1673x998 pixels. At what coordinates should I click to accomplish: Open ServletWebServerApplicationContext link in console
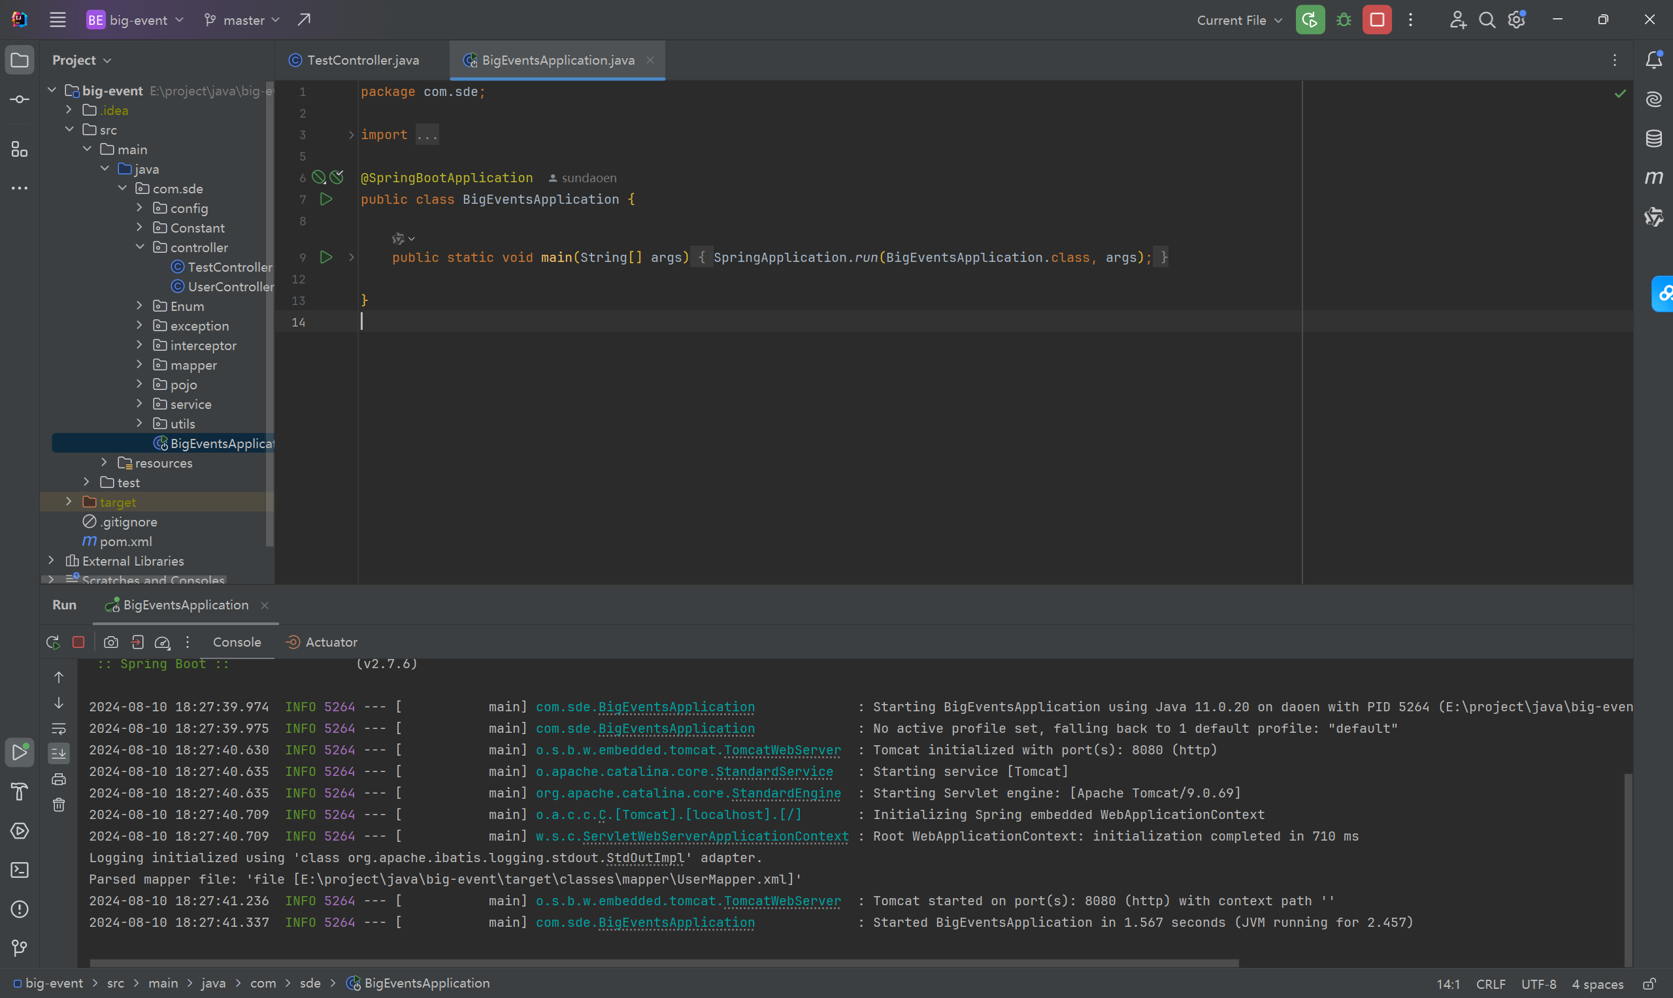[x=716, y=836]
